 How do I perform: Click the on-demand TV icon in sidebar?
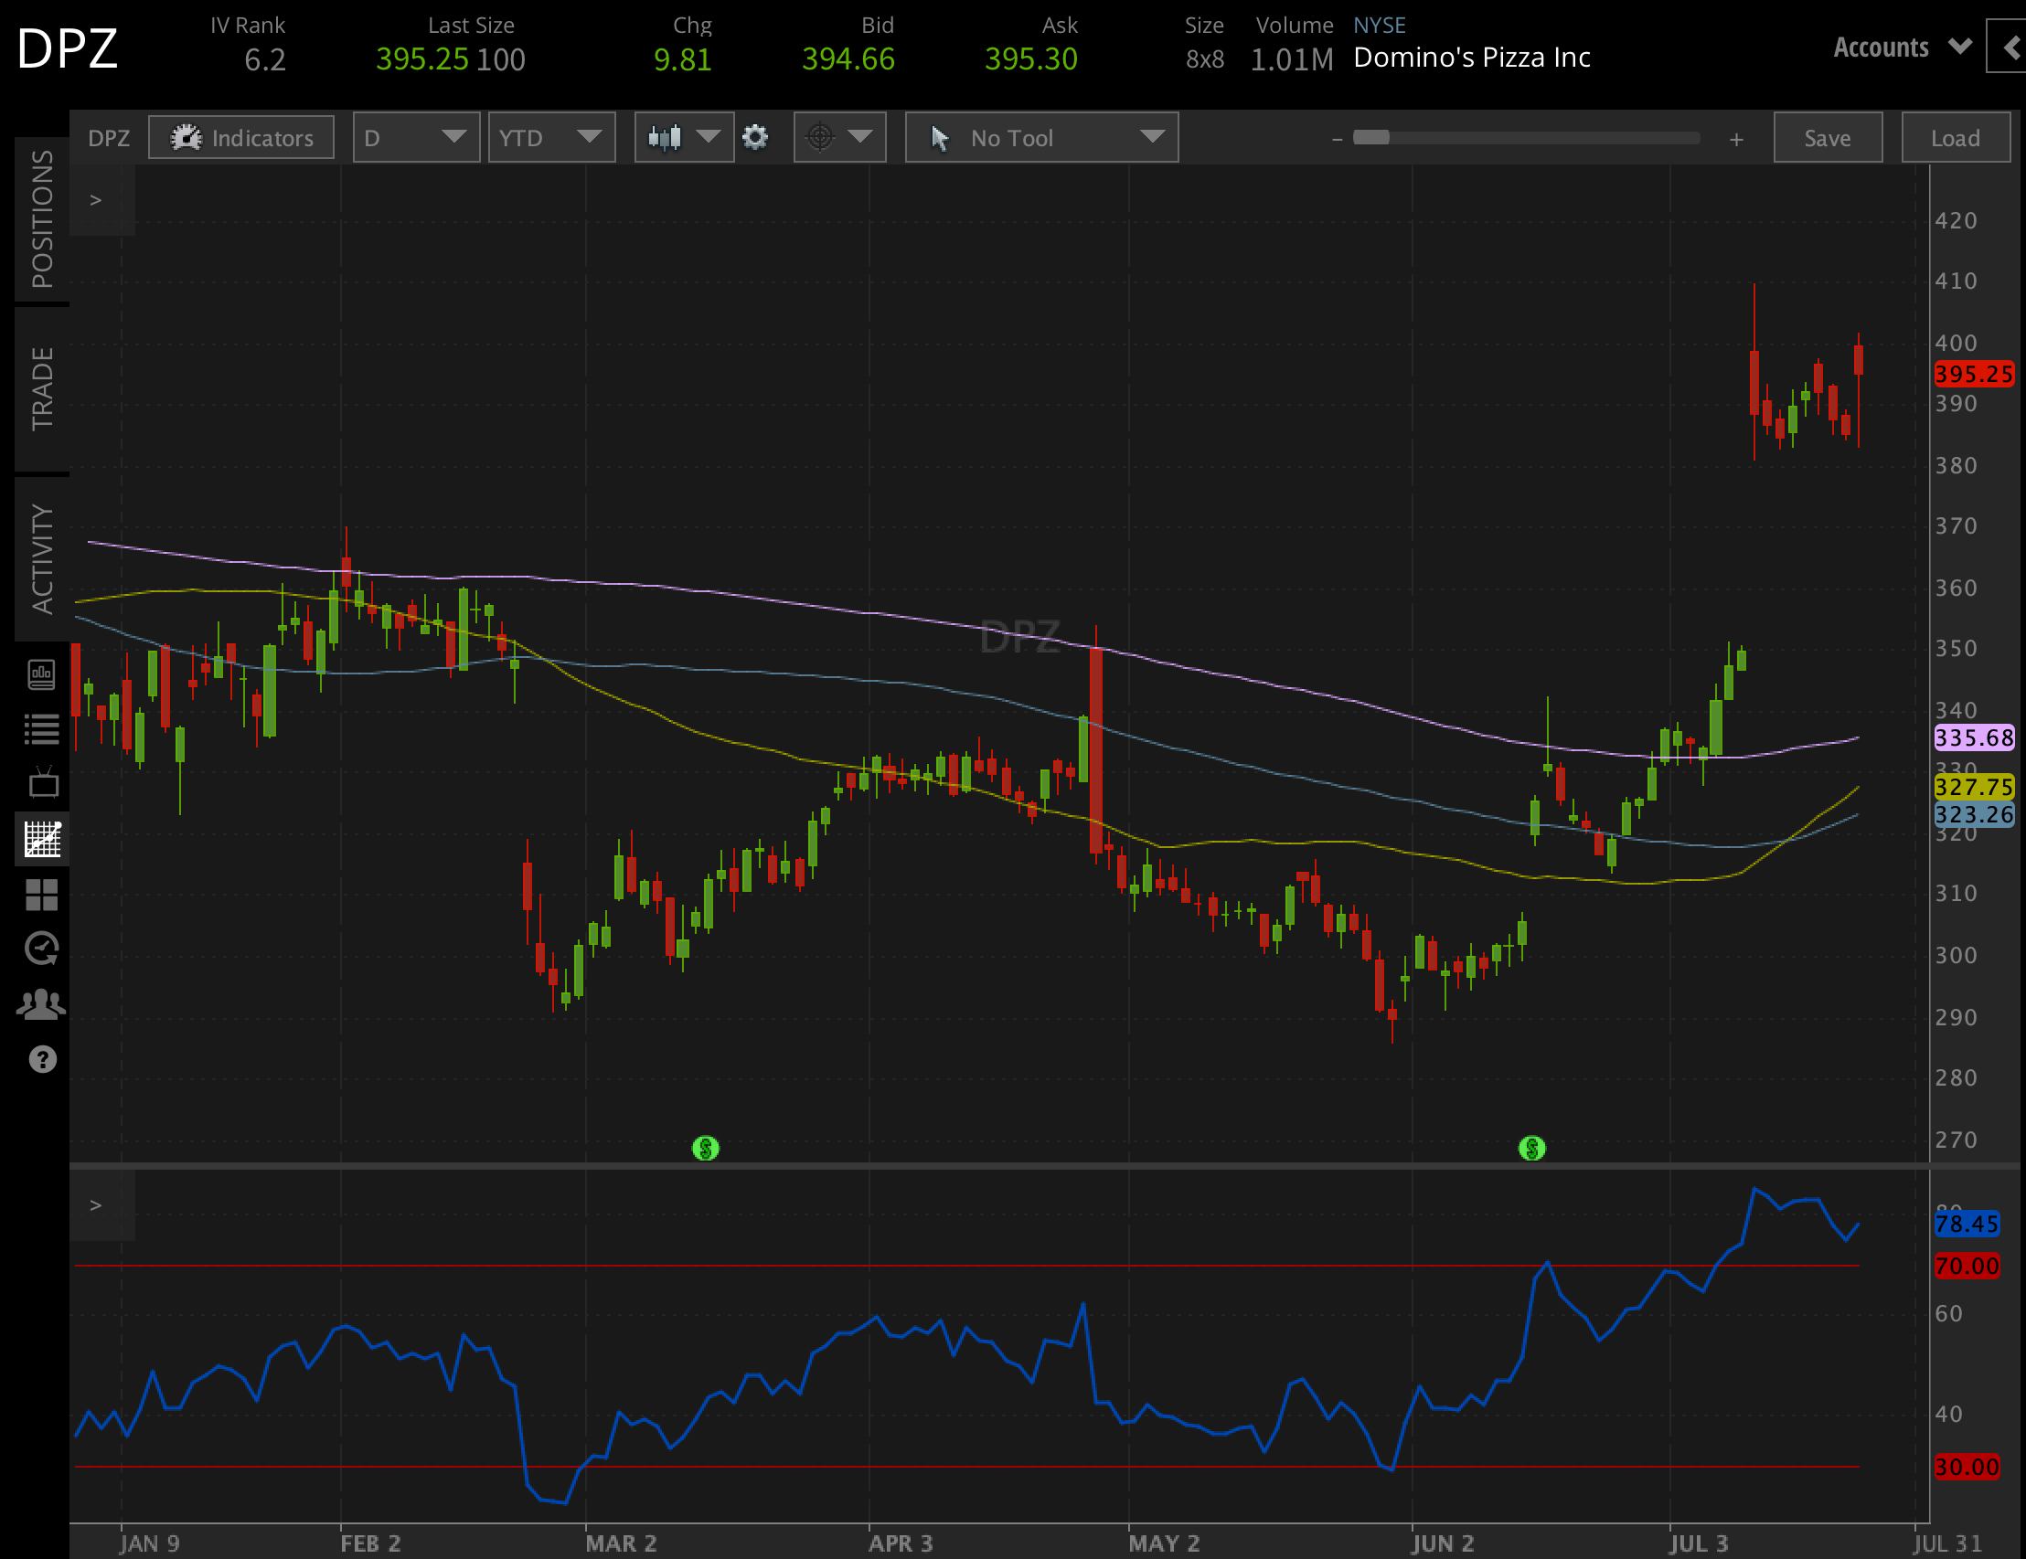[x=42, y=782]
